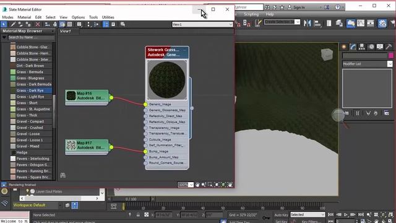
Task: Open the Modify tab in command panel
Action: (353, 47)
